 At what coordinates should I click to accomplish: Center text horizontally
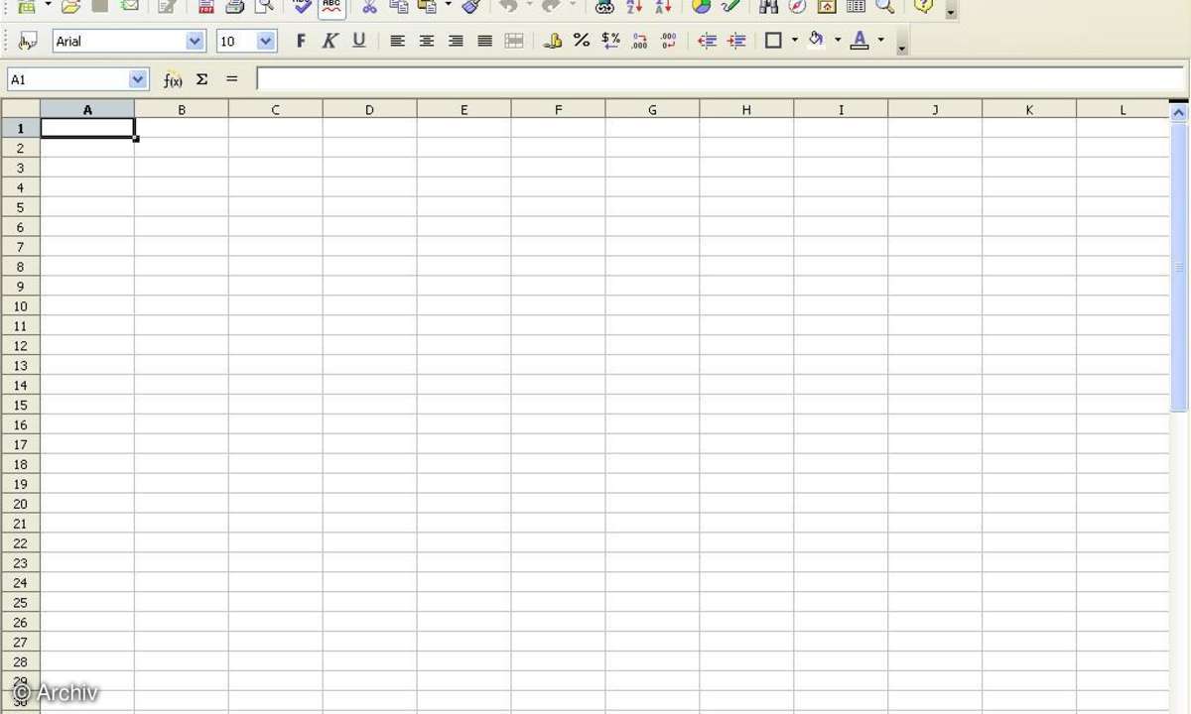point(427,41)
